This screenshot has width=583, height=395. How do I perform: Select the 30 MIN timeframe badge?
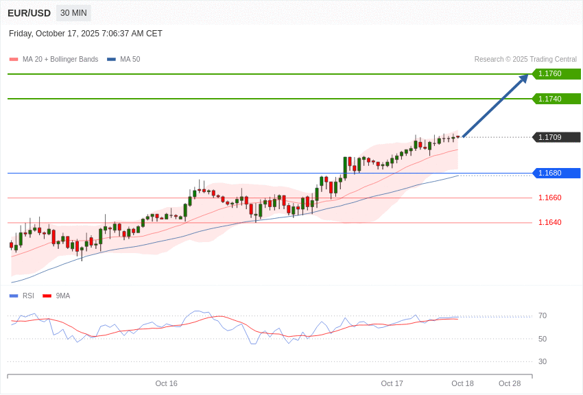(x=73, y=13)
